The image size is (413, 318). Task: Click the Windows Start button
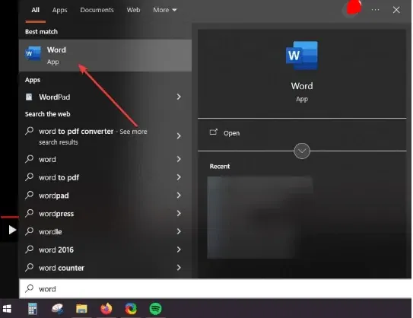pyautogui.click(x=7, y=309)
